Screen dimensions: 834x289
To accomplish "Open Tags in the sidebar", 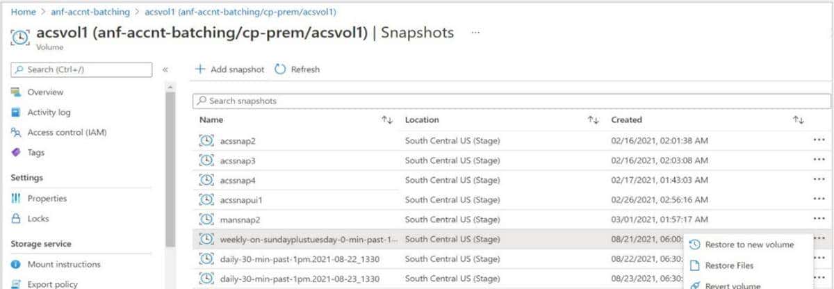I will point(35,153).
